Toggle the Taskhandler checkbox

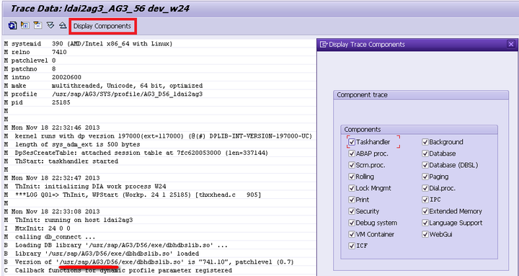tap(352, 142)
